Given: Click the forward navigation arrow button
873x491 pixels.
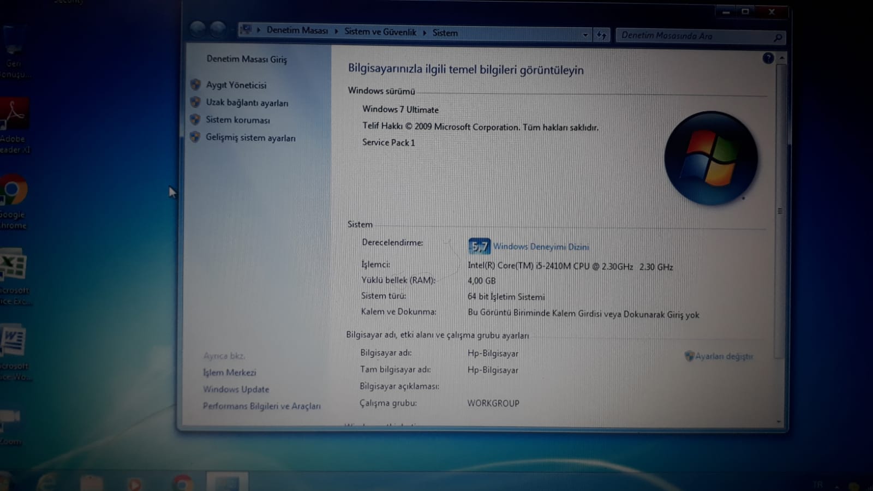Looking at the screenshot, I should (x=218, y=29).
